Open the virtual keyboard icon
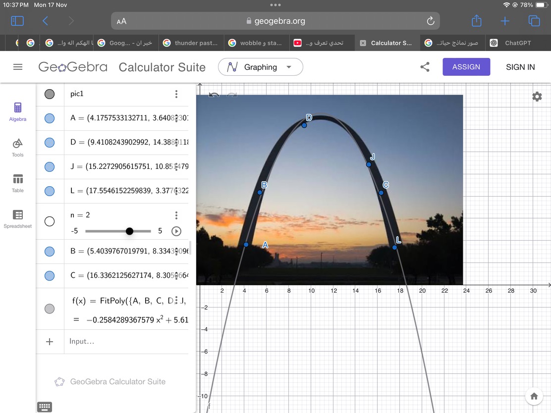 point(45,407)
